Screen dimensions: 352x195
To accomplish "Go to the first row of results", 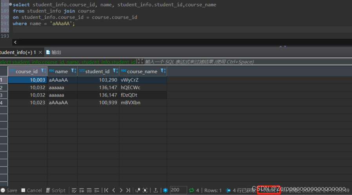I will tap(106, 190).
